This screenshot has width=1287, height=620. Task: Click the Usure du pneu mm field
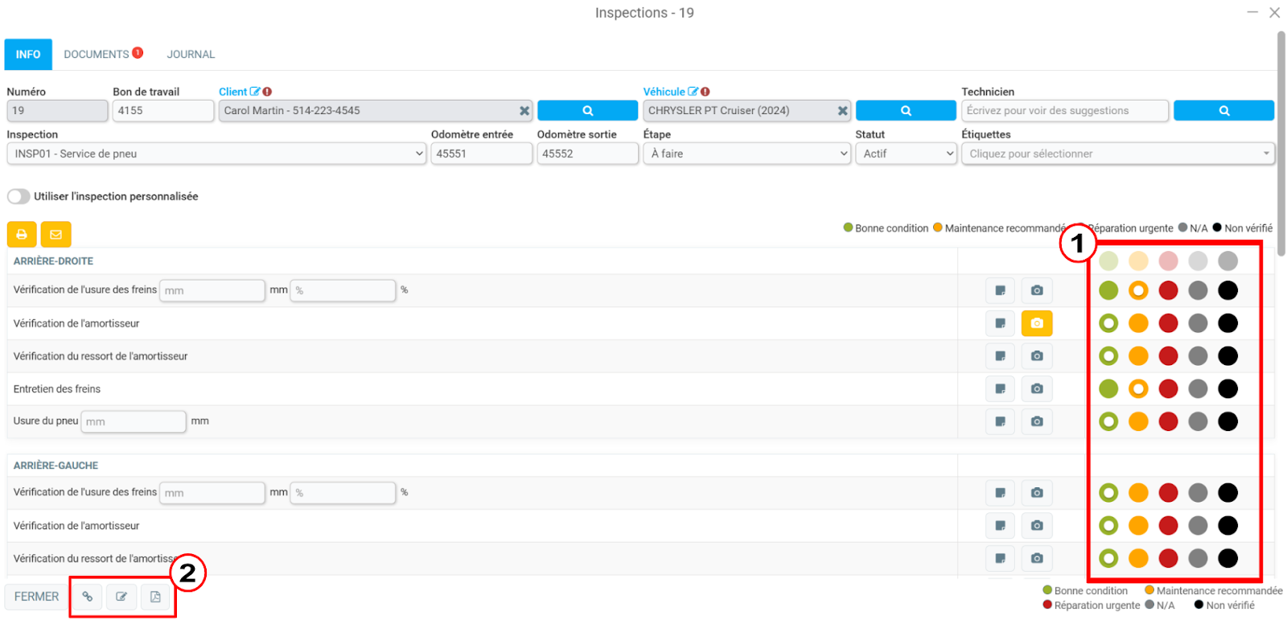(134, 421)
